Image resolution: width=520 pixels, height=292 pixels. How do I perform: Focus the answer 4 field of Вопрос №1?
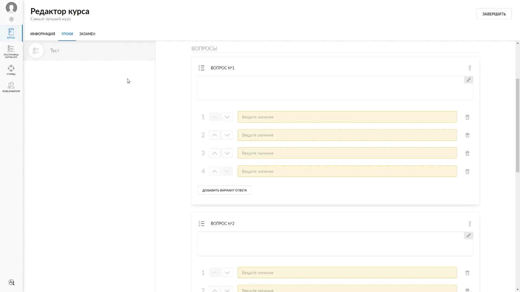[x=347, y=171]
